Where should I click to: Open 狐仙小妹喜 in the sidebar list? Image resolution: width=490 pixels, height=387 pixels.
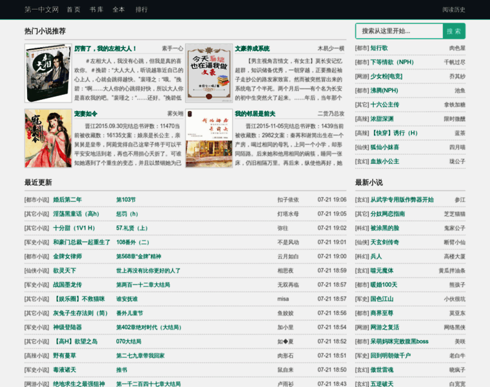pyautogui.click(x=385, y=147)
